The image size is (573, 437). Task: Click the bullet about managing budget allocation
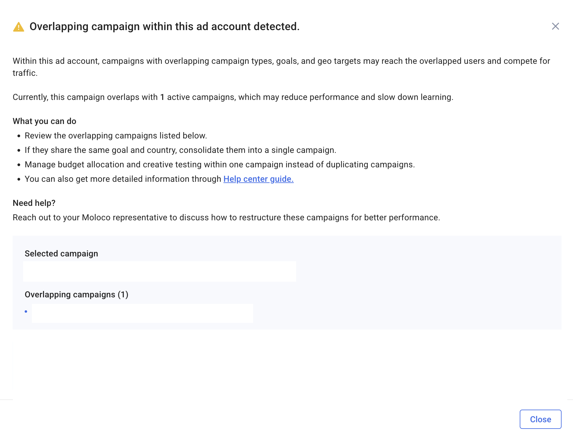tap(220, 165)
